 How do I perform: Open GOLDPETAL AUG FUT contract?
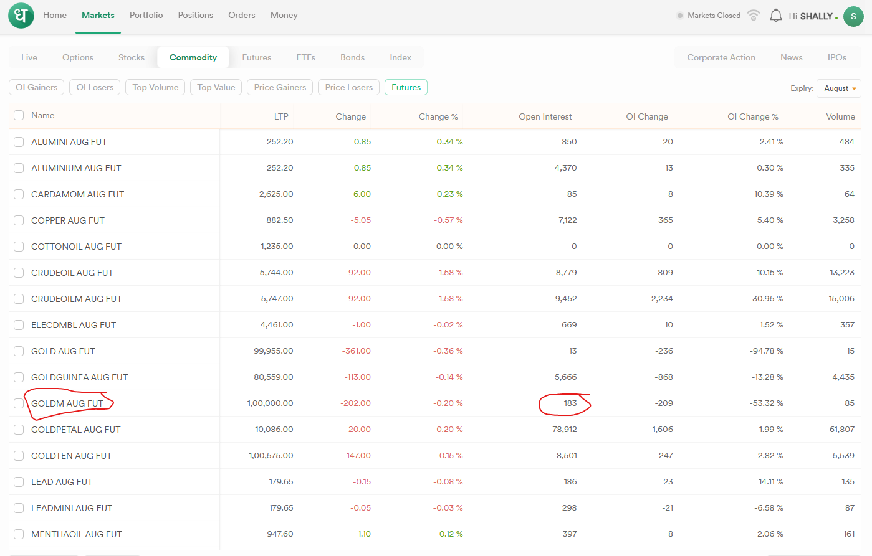click(x=76, y=430)
